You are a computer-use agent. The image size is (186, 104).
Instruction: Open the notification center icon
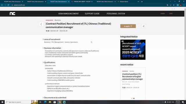tap(183, 102)
